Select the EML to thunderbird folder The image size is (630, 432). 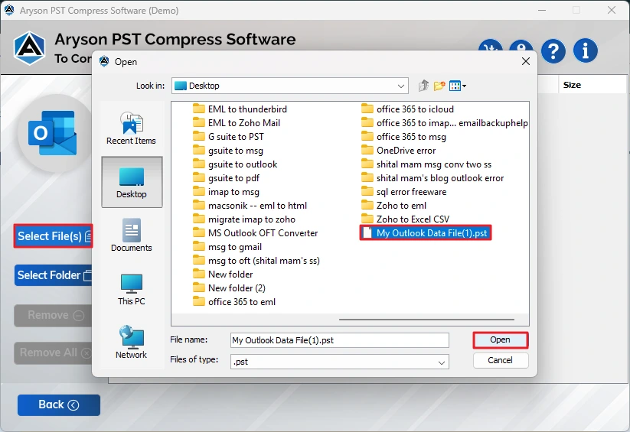[240, 109]
